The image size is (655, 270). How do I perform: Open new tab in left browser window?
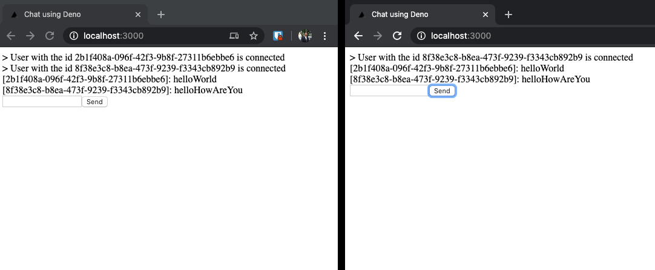(161, 15)
